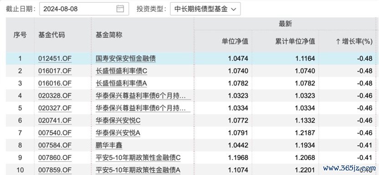Viewport: 379px width, 175px height.
Task: Open fund code 007859.OF
Action: (55, 170)
